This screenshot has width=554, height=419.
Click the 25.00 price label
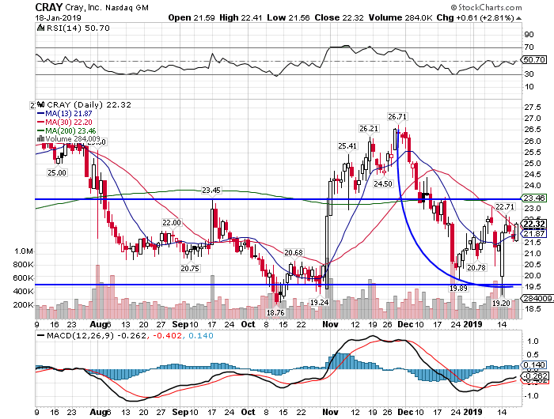[57, 172]
